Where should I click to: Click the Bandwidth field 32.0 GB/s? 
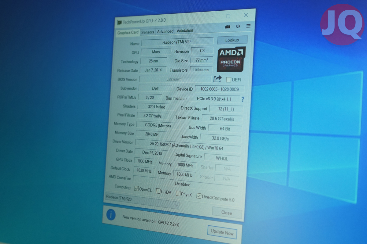[221, 138]
